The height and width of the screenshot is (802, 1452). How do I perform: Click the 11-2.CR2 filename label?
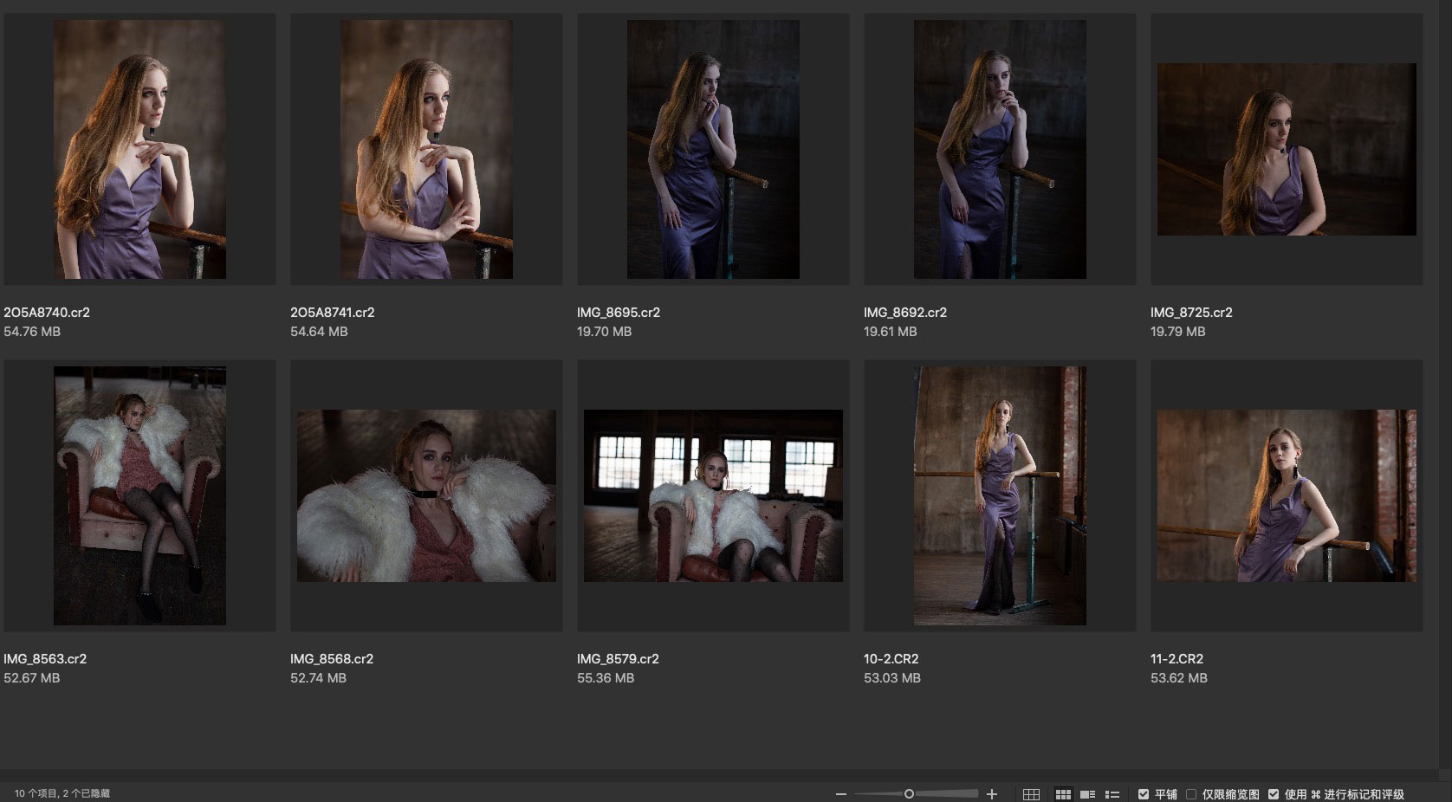click(x=1177, y=659)
